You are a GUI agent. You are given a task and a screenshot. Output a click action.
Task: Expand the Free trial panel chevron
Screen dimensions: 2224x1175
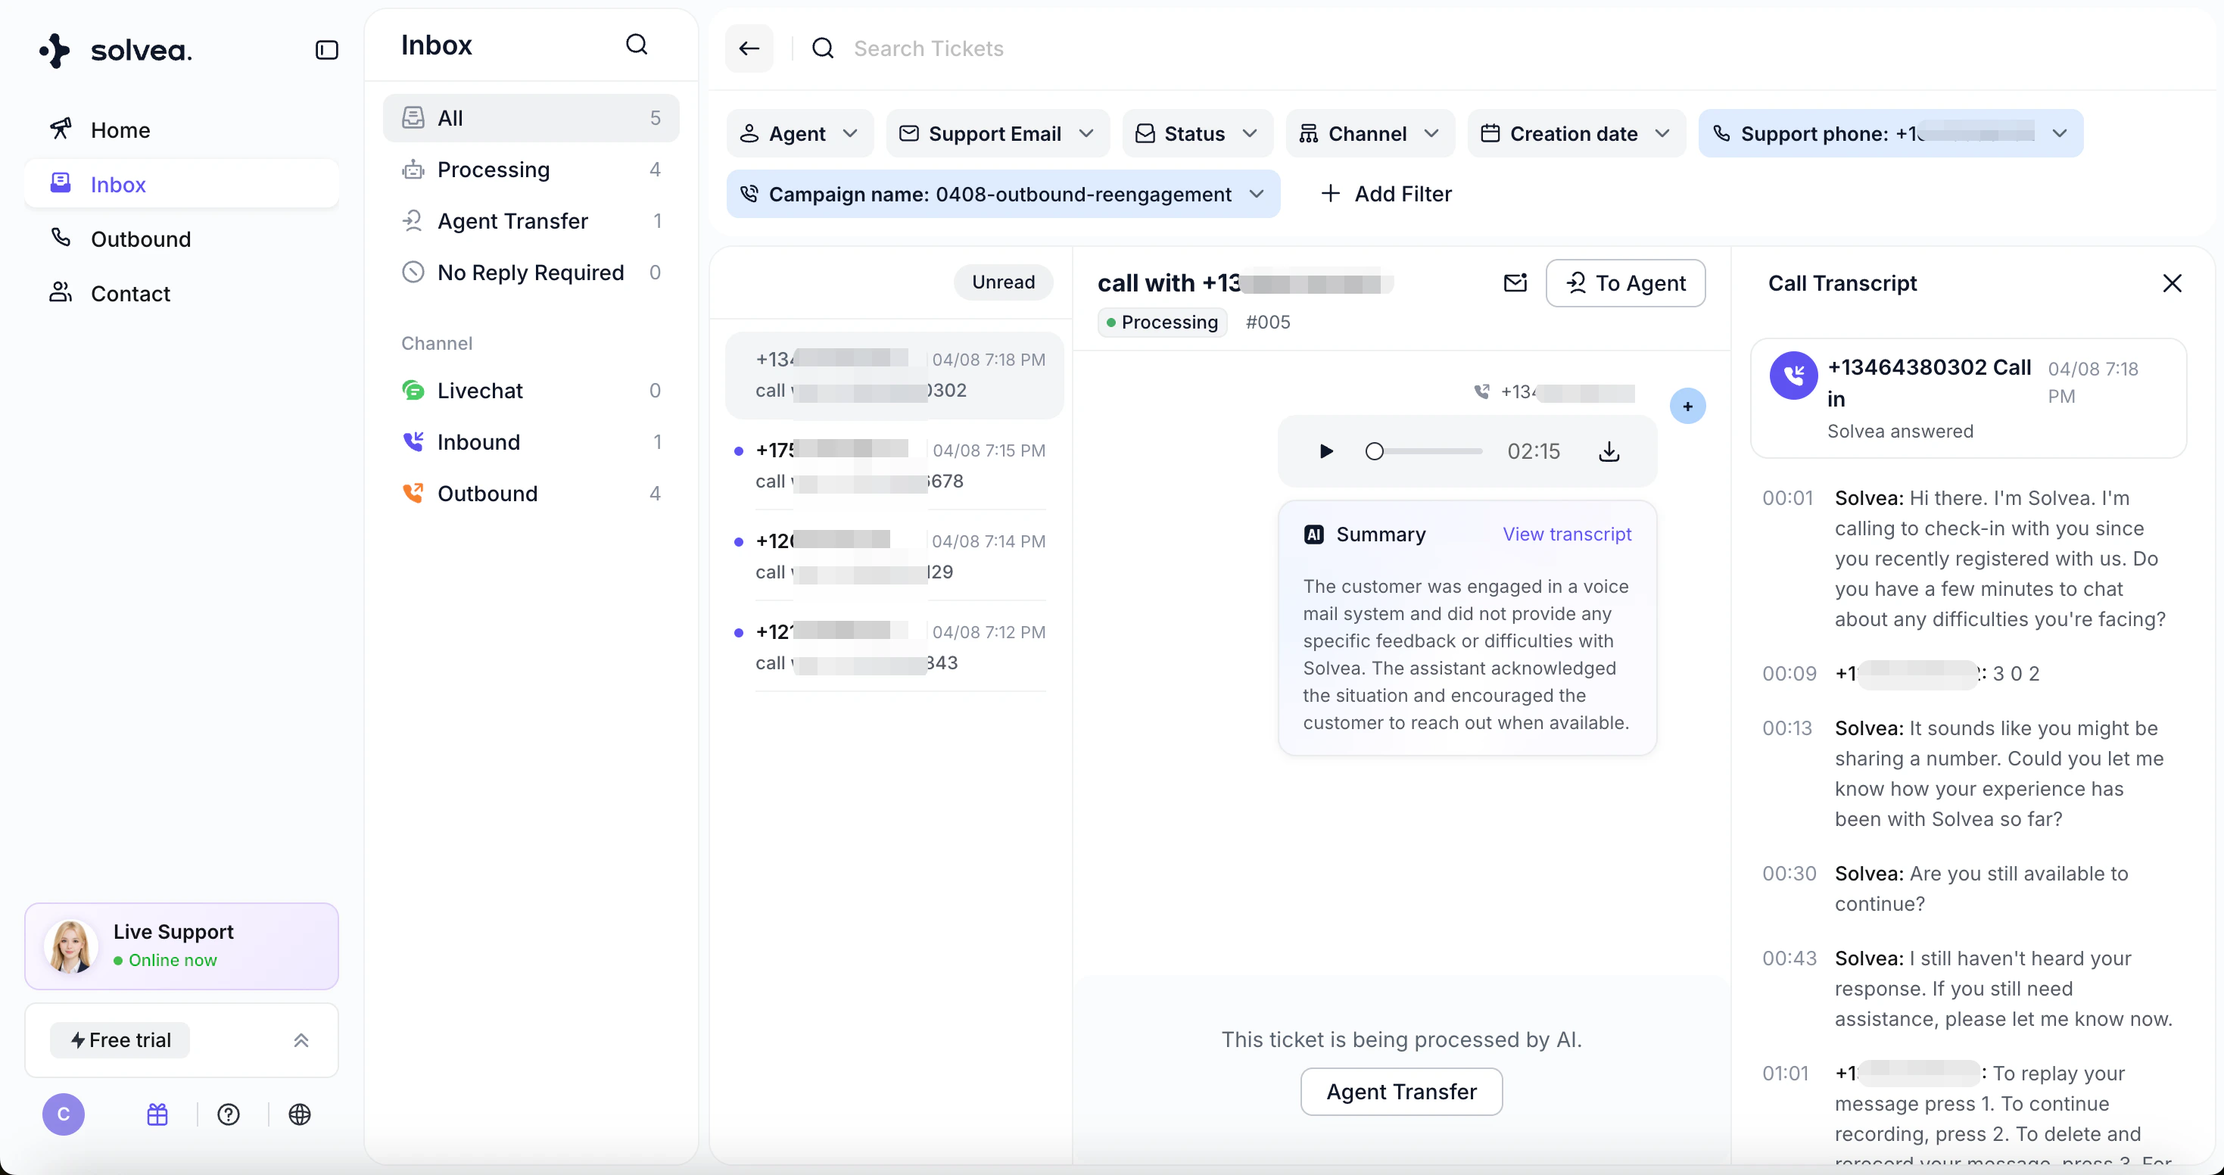pos(301,1040)
